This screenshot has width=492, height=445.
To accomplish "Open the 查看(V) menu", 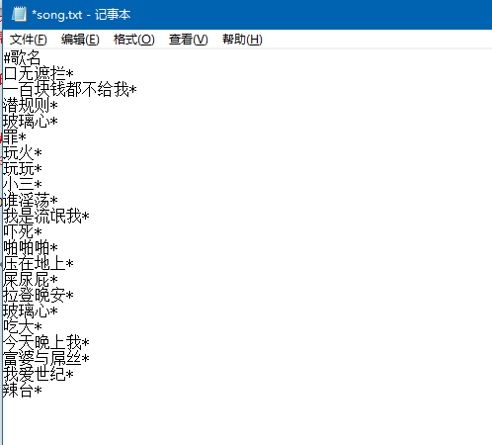I will pyautogui.click(x=188, y=40).
